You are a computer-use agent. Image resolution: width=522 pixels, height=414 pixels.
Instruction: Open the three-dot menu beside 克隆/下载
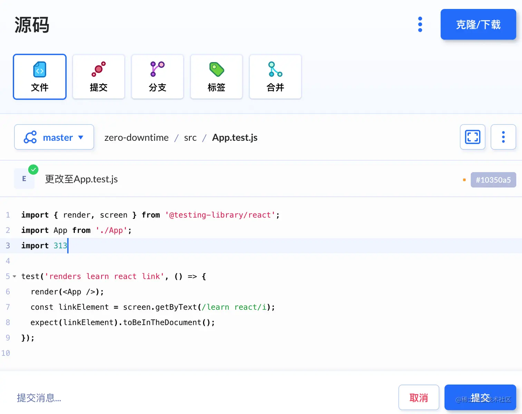pos(420,24)
